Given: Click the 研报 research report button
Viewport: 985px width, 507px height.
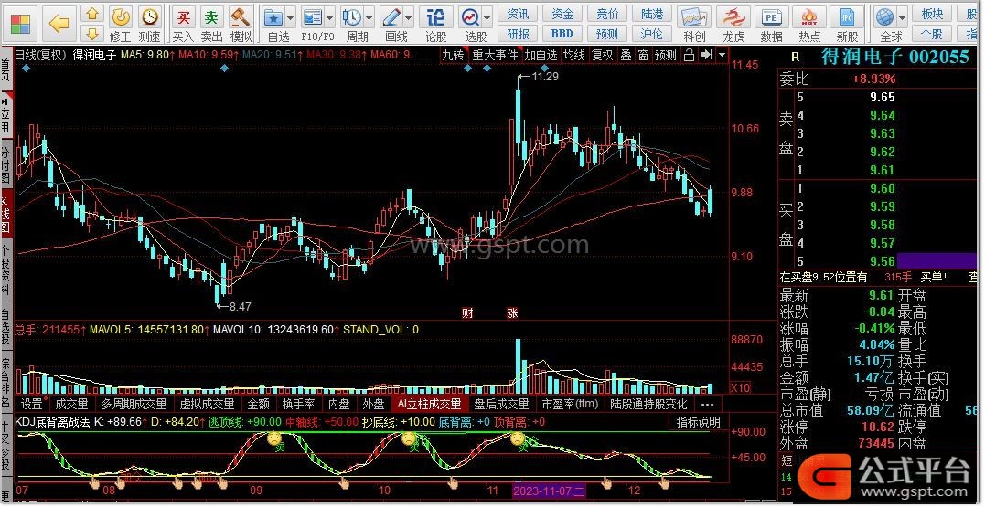Looking at the screenshot, I should pyautogui.click(x=518, y=33).
